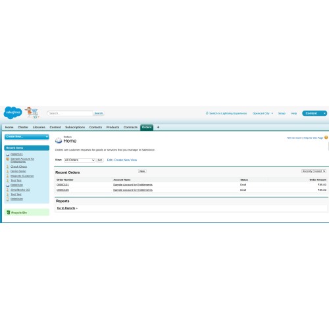The height and width of the screenshot is (329, 329).
Task: Click the global Search input field
Action: 70,113
